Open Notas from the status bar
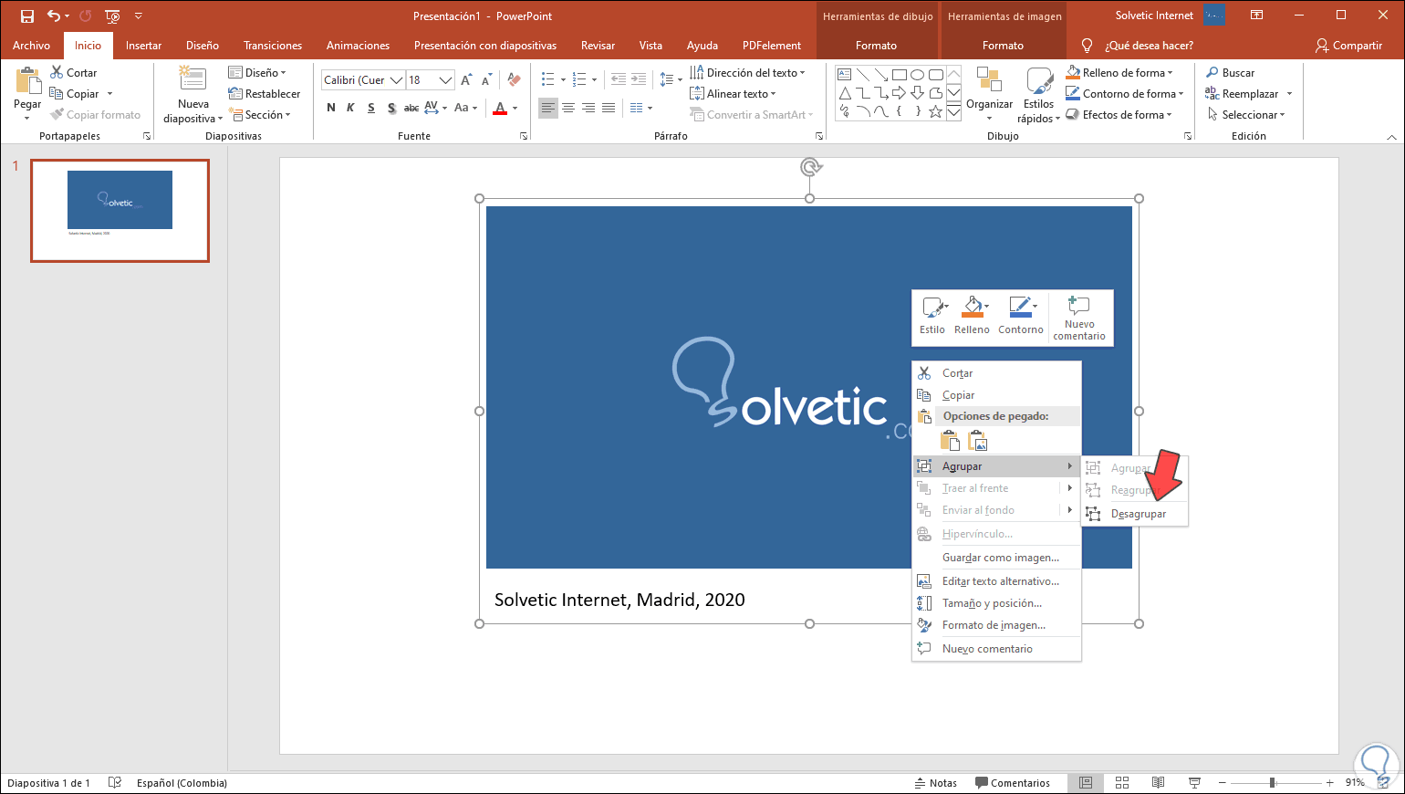 coord(936,783)
